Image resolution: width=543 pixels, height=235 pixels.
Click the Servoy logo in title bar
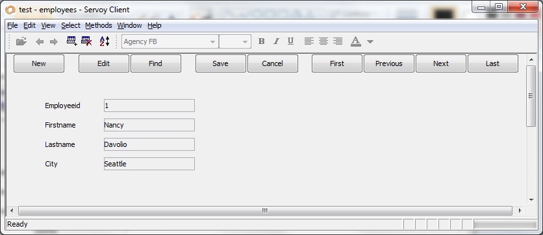tap(11, 10)
